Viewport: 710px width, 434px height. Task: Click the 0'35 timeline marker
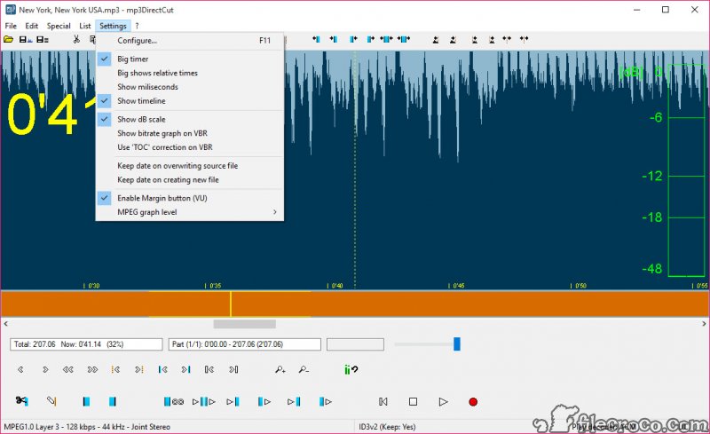214,286
